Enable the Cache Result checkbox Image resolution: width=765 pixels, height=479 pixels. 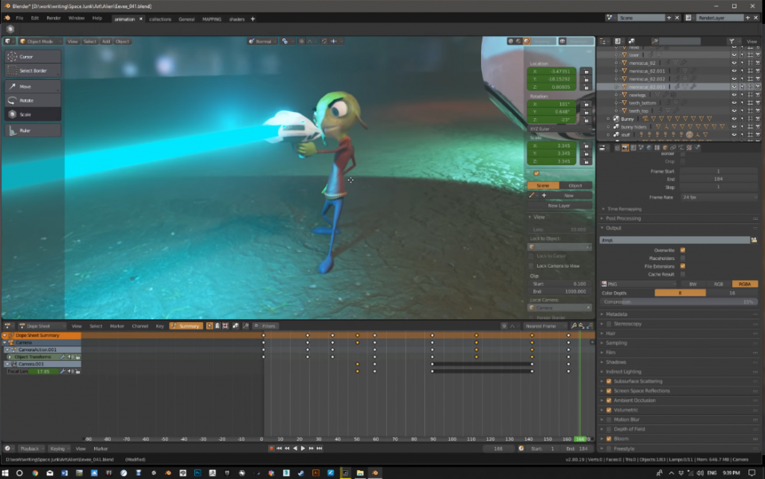pyautogui.click(x=683, y=274)
